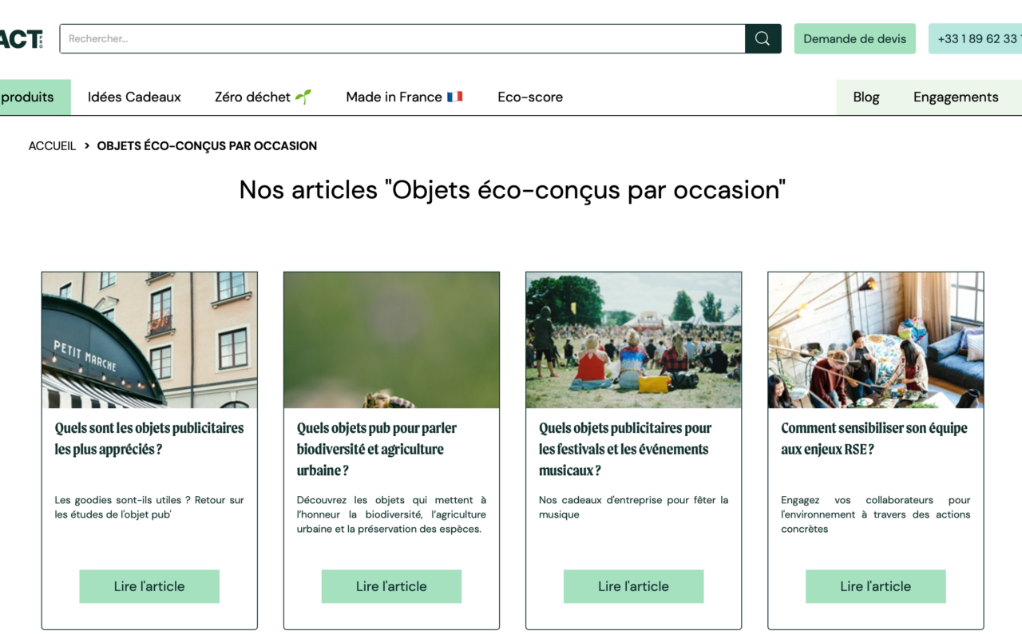Click the team meeting RSE image
The image size is (1022, 639).
point(876,340)
